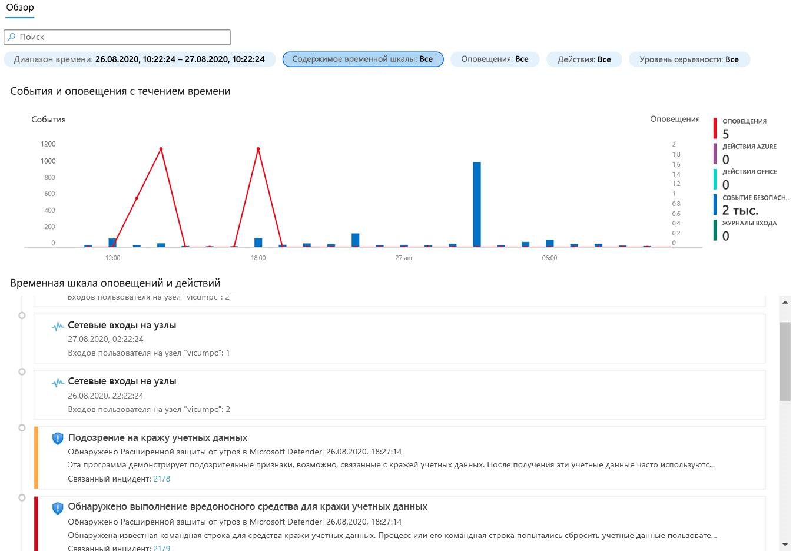Open the Обзор tab
The width and height of the screenshot is (796, 551).
point(20,8)
